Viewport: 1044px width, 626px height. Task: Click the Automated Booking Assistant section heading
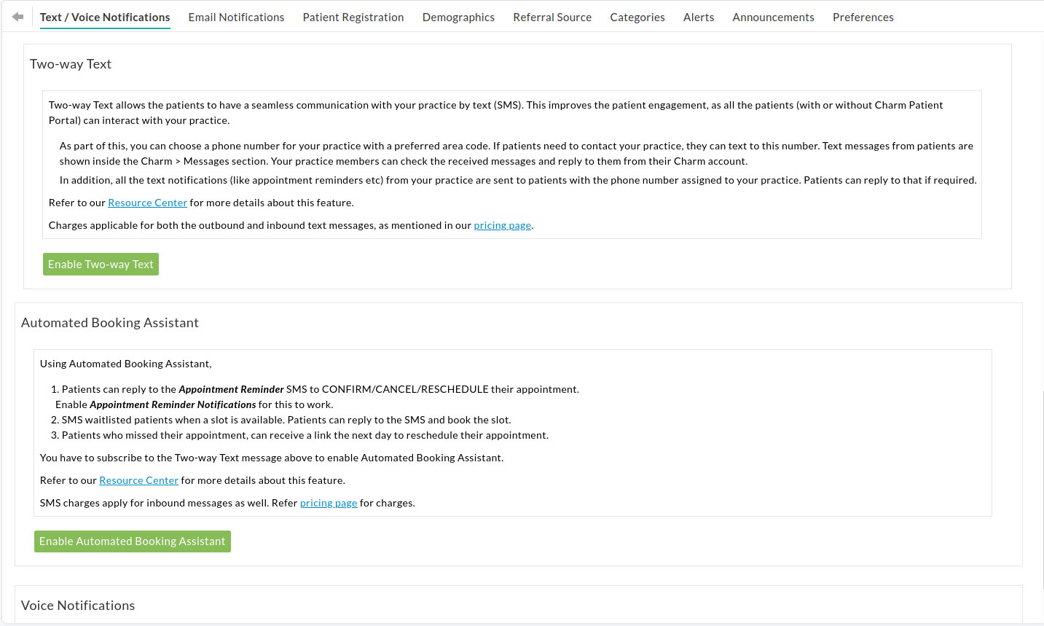tap(110, 323)
